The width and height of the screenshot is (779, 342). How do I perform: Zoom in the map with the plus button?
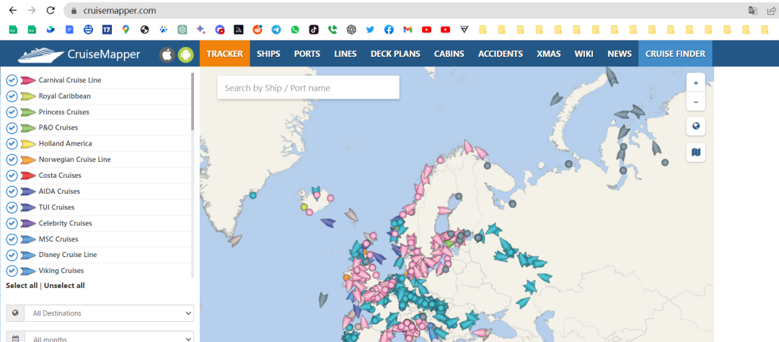pyautogui.click(x=695, y=83)
